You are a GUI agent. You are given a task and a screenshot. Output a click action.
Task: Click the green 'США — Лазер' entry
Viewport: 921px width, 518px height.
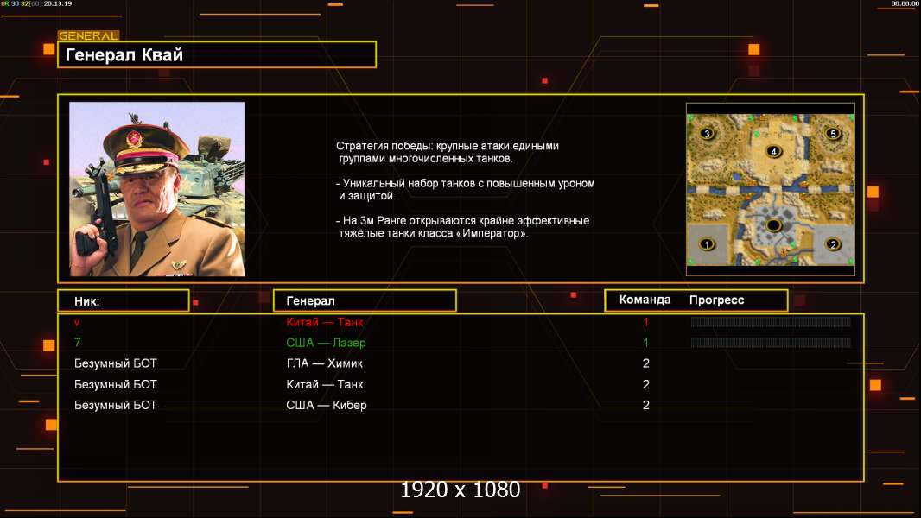(326, 343)
